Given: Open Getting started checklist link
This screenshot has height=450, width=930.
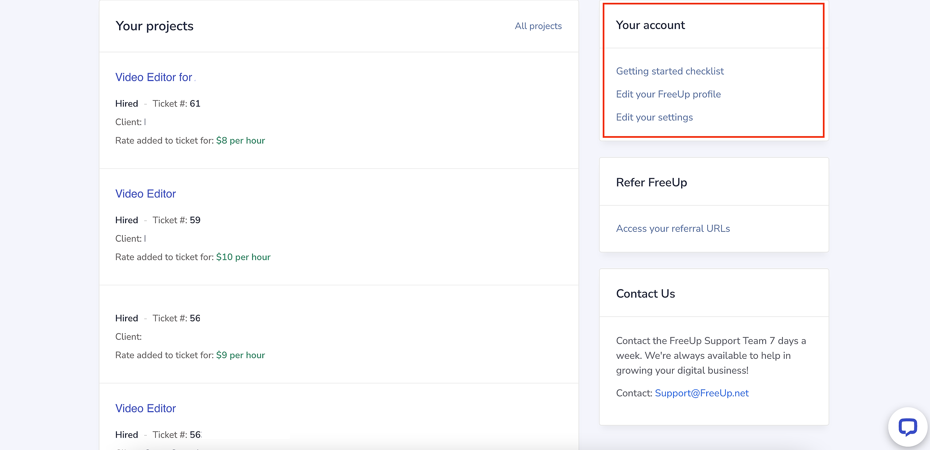Looking at the screenshot, I should [x=670, y=71].
